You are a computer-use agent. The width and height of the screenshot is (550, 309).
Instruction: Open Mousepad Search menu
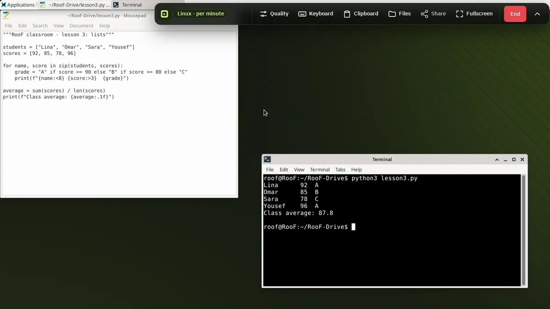[40, 26]
